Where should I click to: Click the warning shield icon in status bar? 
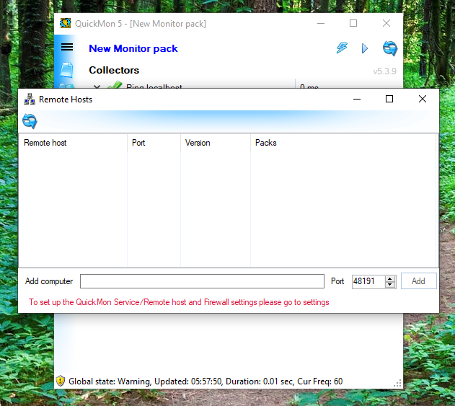tap(61, 381)
